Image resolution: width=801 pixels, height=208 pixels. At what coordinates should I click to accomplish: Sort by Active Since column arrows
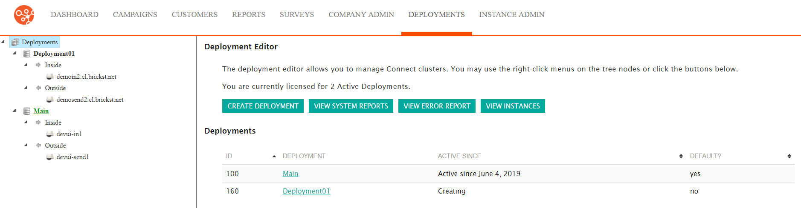pyautogui.click(x=681, y=157)
